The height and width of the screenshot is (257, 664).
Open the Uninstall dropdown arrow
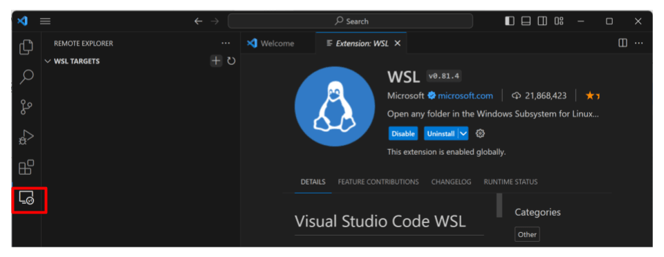[463, 133]
